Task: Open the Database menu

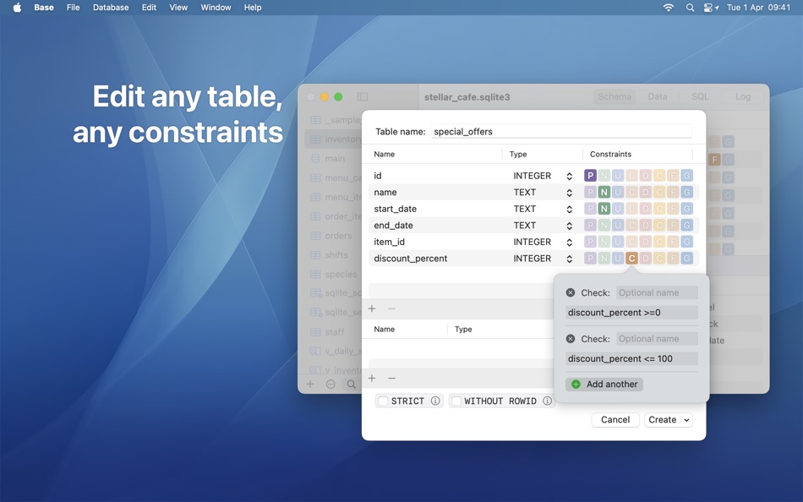Action: [x=111, y=8]
